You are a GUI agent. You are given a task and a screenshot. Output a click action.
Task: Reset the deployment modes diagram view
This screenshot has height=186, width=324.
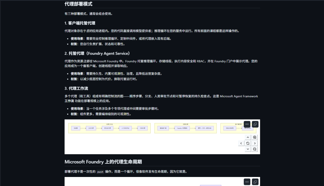point(248,143)
